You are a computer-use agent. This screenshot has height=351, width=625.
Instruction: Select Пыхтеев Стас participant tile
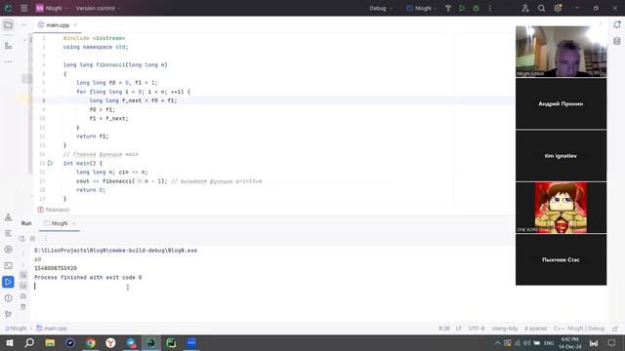pos(561,259)
